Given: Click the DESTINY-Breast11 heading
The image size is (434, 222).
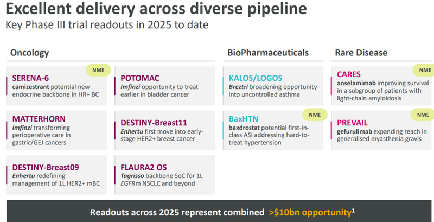Looking at the screenshot, I should point(154,123).
